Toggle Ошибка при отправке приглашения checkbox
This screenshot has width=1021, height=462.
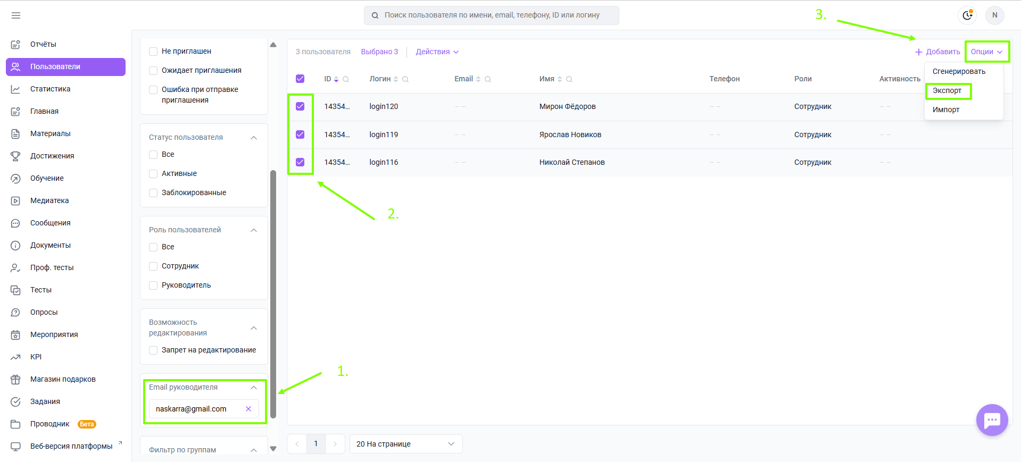(x=153, y=90)
